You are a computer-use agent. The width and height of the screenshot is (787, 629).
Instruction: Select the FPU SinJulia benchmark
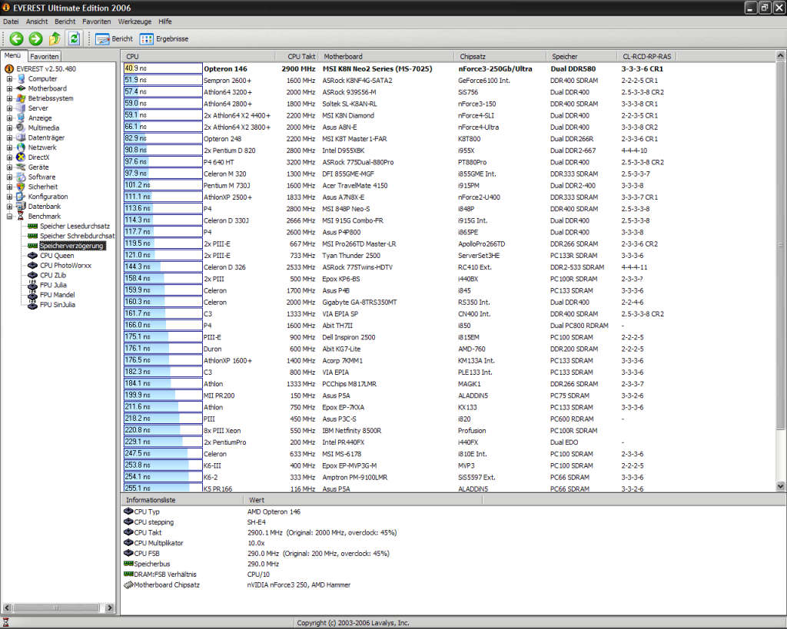coord(58,304)
